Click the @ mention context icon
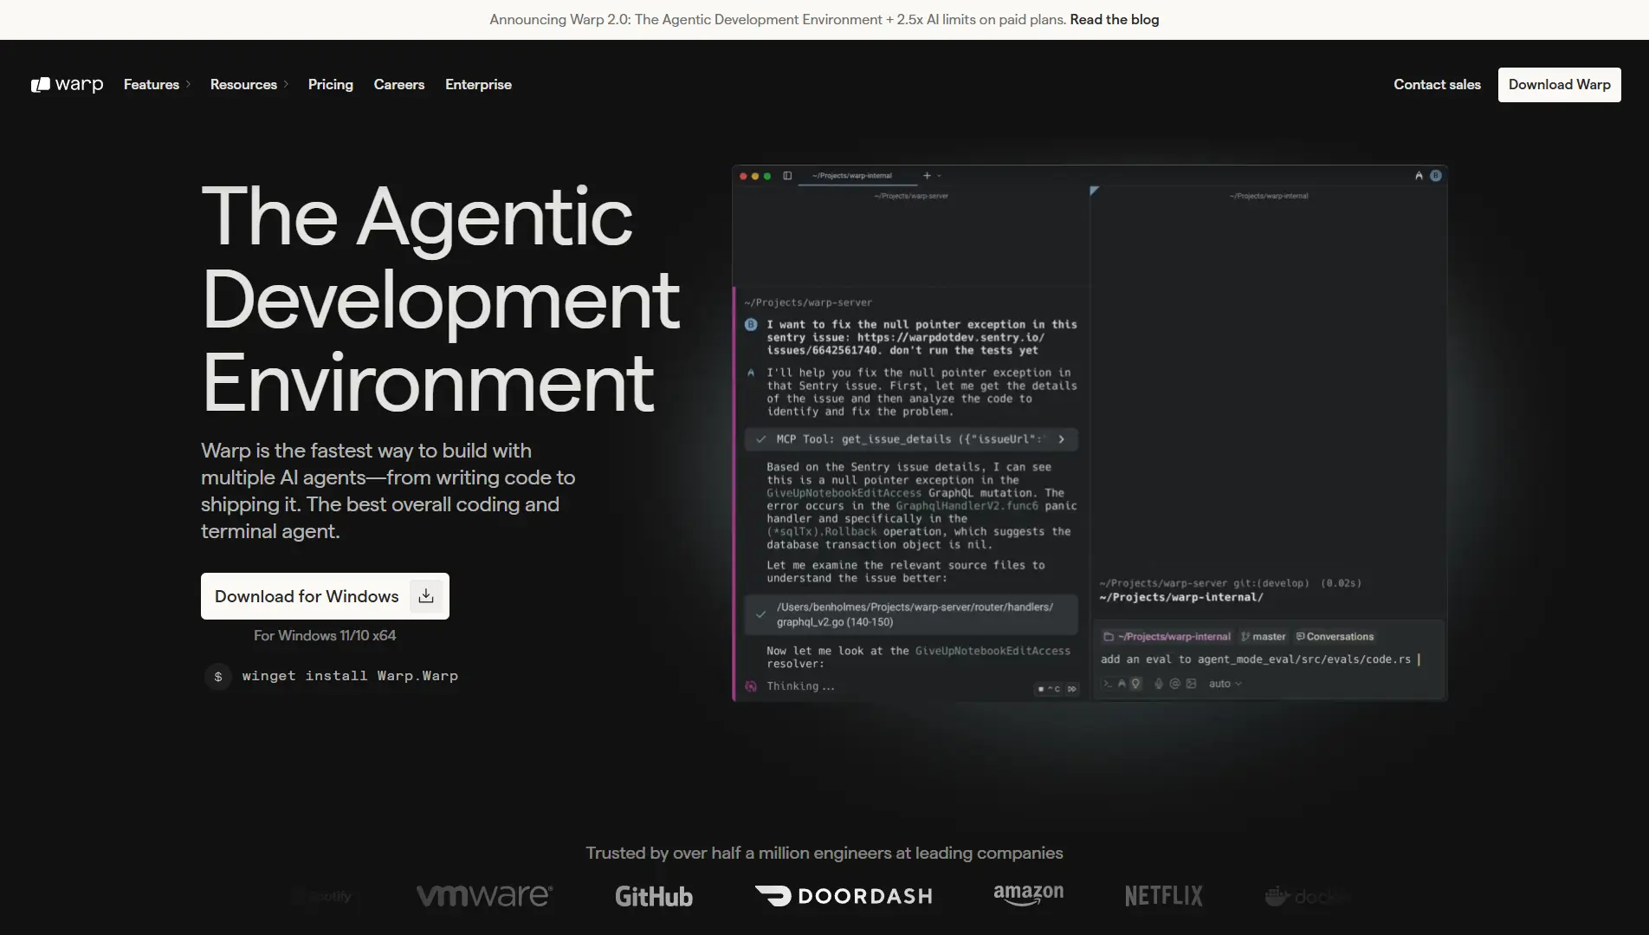The image size is (1649, 935). click(1175, 684)
